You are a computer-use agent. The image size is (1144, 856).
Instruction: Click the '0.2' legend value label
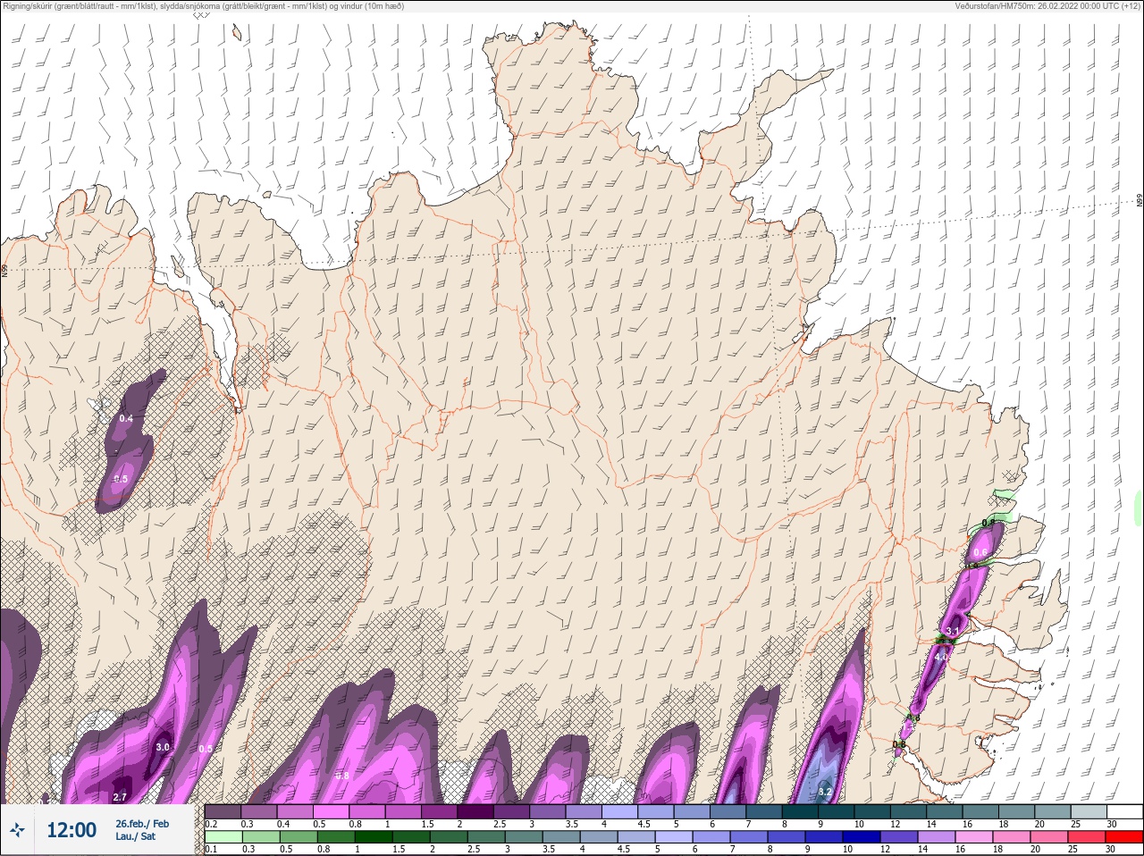click(211, 824)
